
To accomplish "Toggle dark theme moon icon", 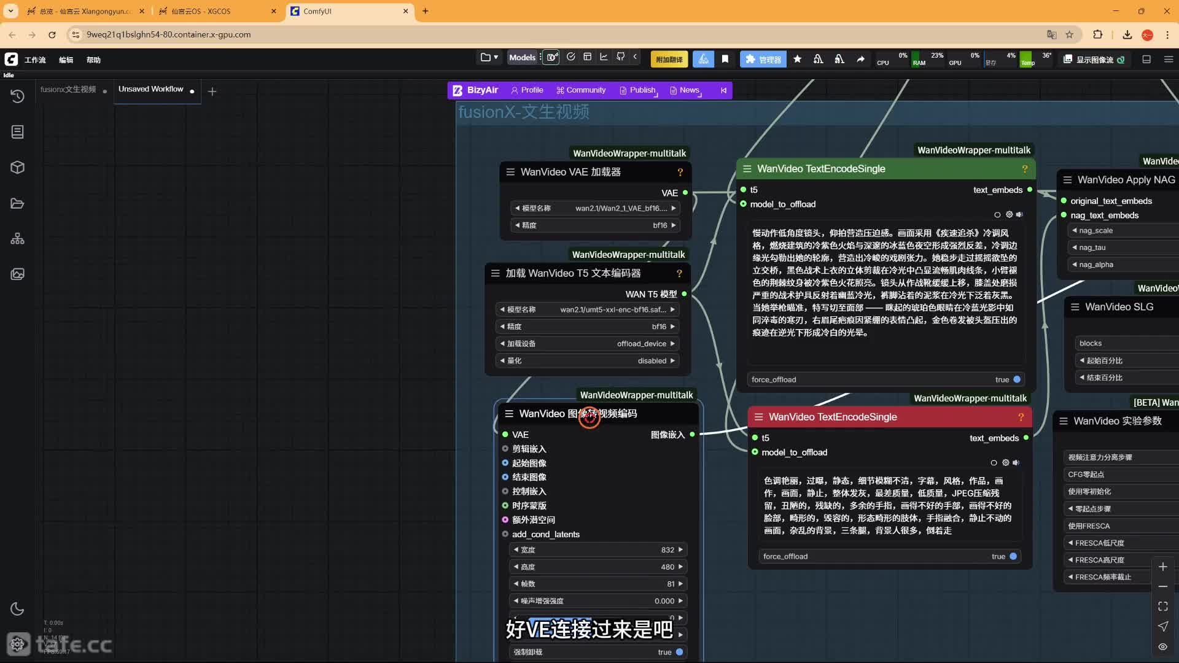I will [x=17, y=608].
